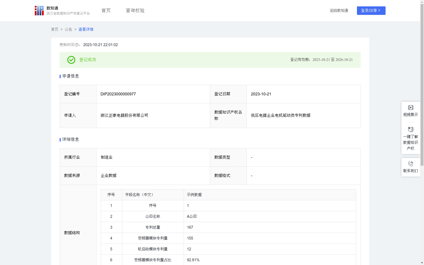Click the 序号 column header

111,195
